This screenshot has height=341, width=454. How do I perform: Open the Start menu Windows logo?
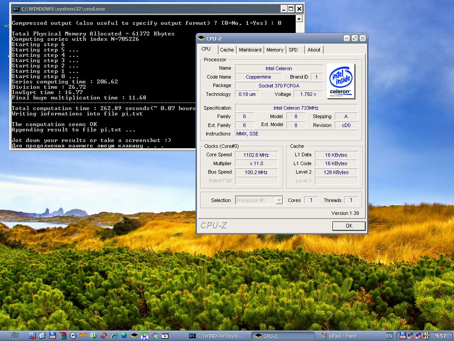[x=15, y=336]
